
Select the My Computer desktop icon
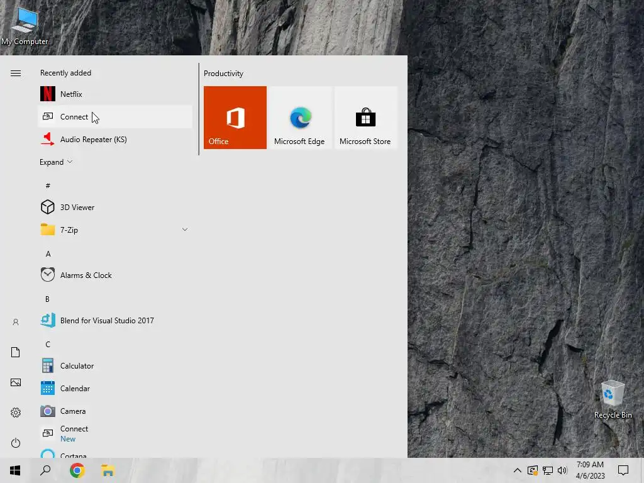click(x=25, y=25)
